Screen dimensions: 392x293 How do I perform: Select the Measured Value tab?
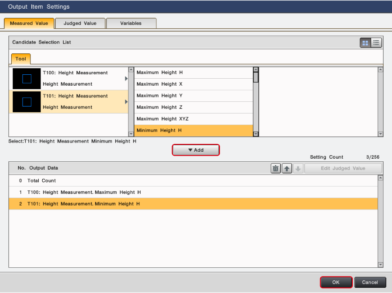(29, 23)
